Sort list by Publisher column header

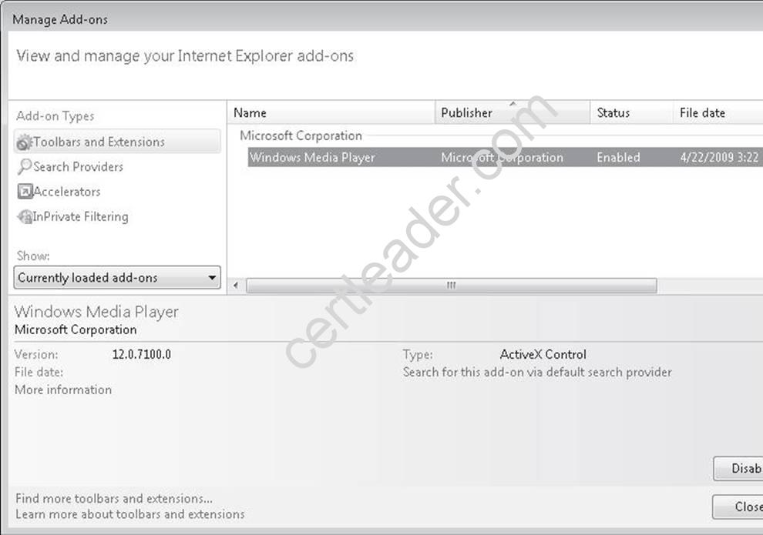tap(513, 112)
